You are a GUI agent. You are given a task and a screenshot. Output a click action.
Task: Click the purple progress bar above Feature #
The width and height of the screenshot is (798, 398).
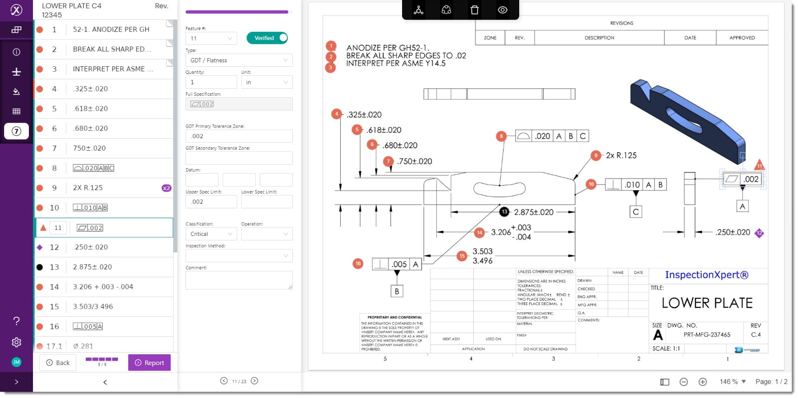(x=237, y=12)
